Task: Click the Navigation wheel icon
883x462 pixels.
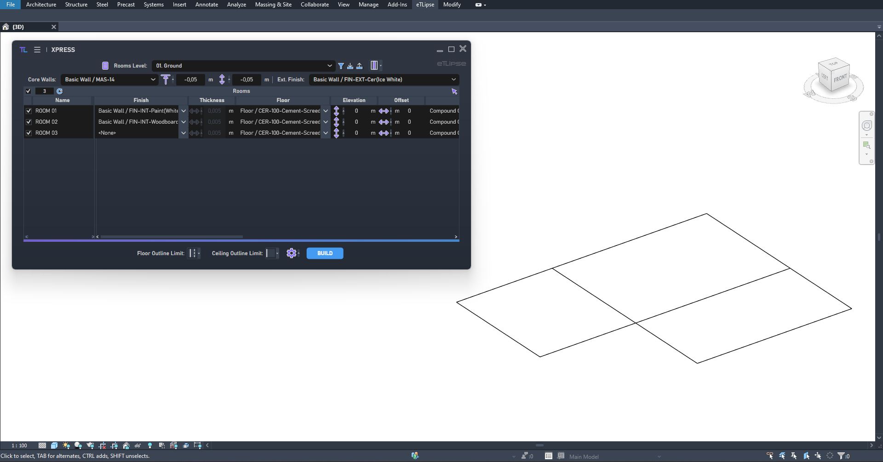Action: (866, 125)
